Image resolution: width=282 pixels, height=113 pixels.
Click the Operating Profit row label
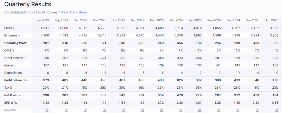tap(16, 43)
